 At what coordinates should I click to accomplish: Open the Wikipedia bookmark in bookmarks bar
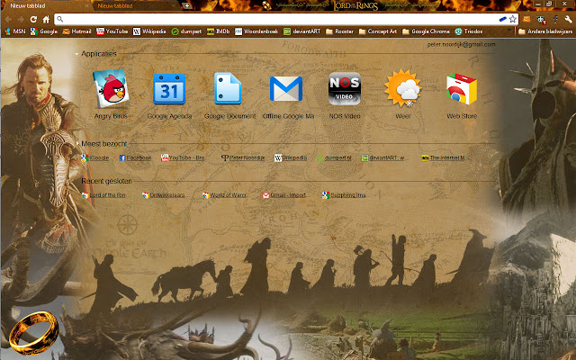tap(149, 31)
